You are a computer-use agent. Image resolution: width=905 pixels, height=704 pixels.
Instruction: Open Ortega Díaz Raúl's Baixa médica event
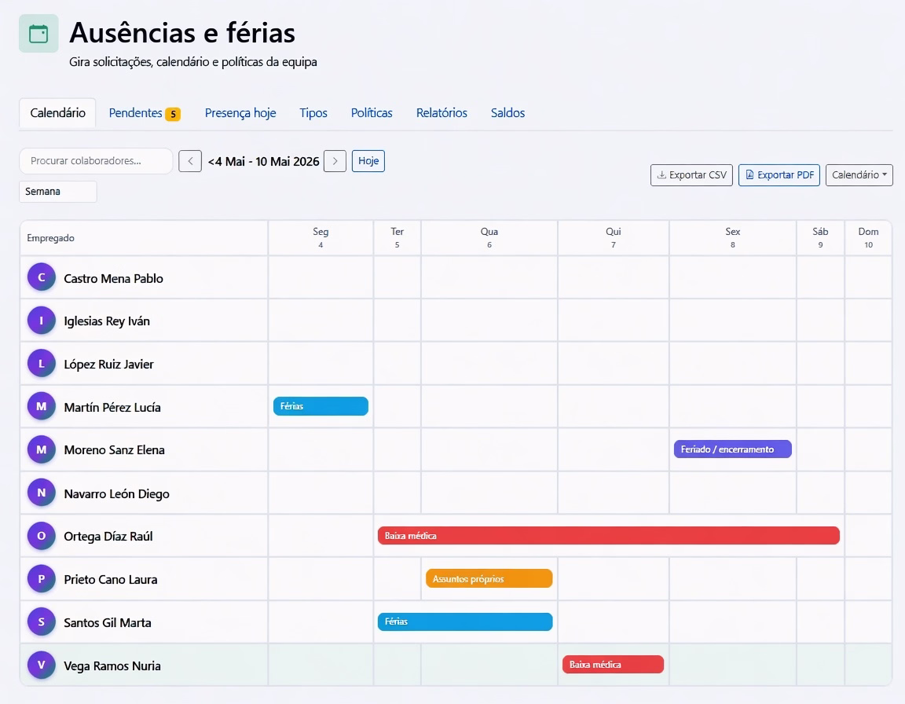pos(608,536)
